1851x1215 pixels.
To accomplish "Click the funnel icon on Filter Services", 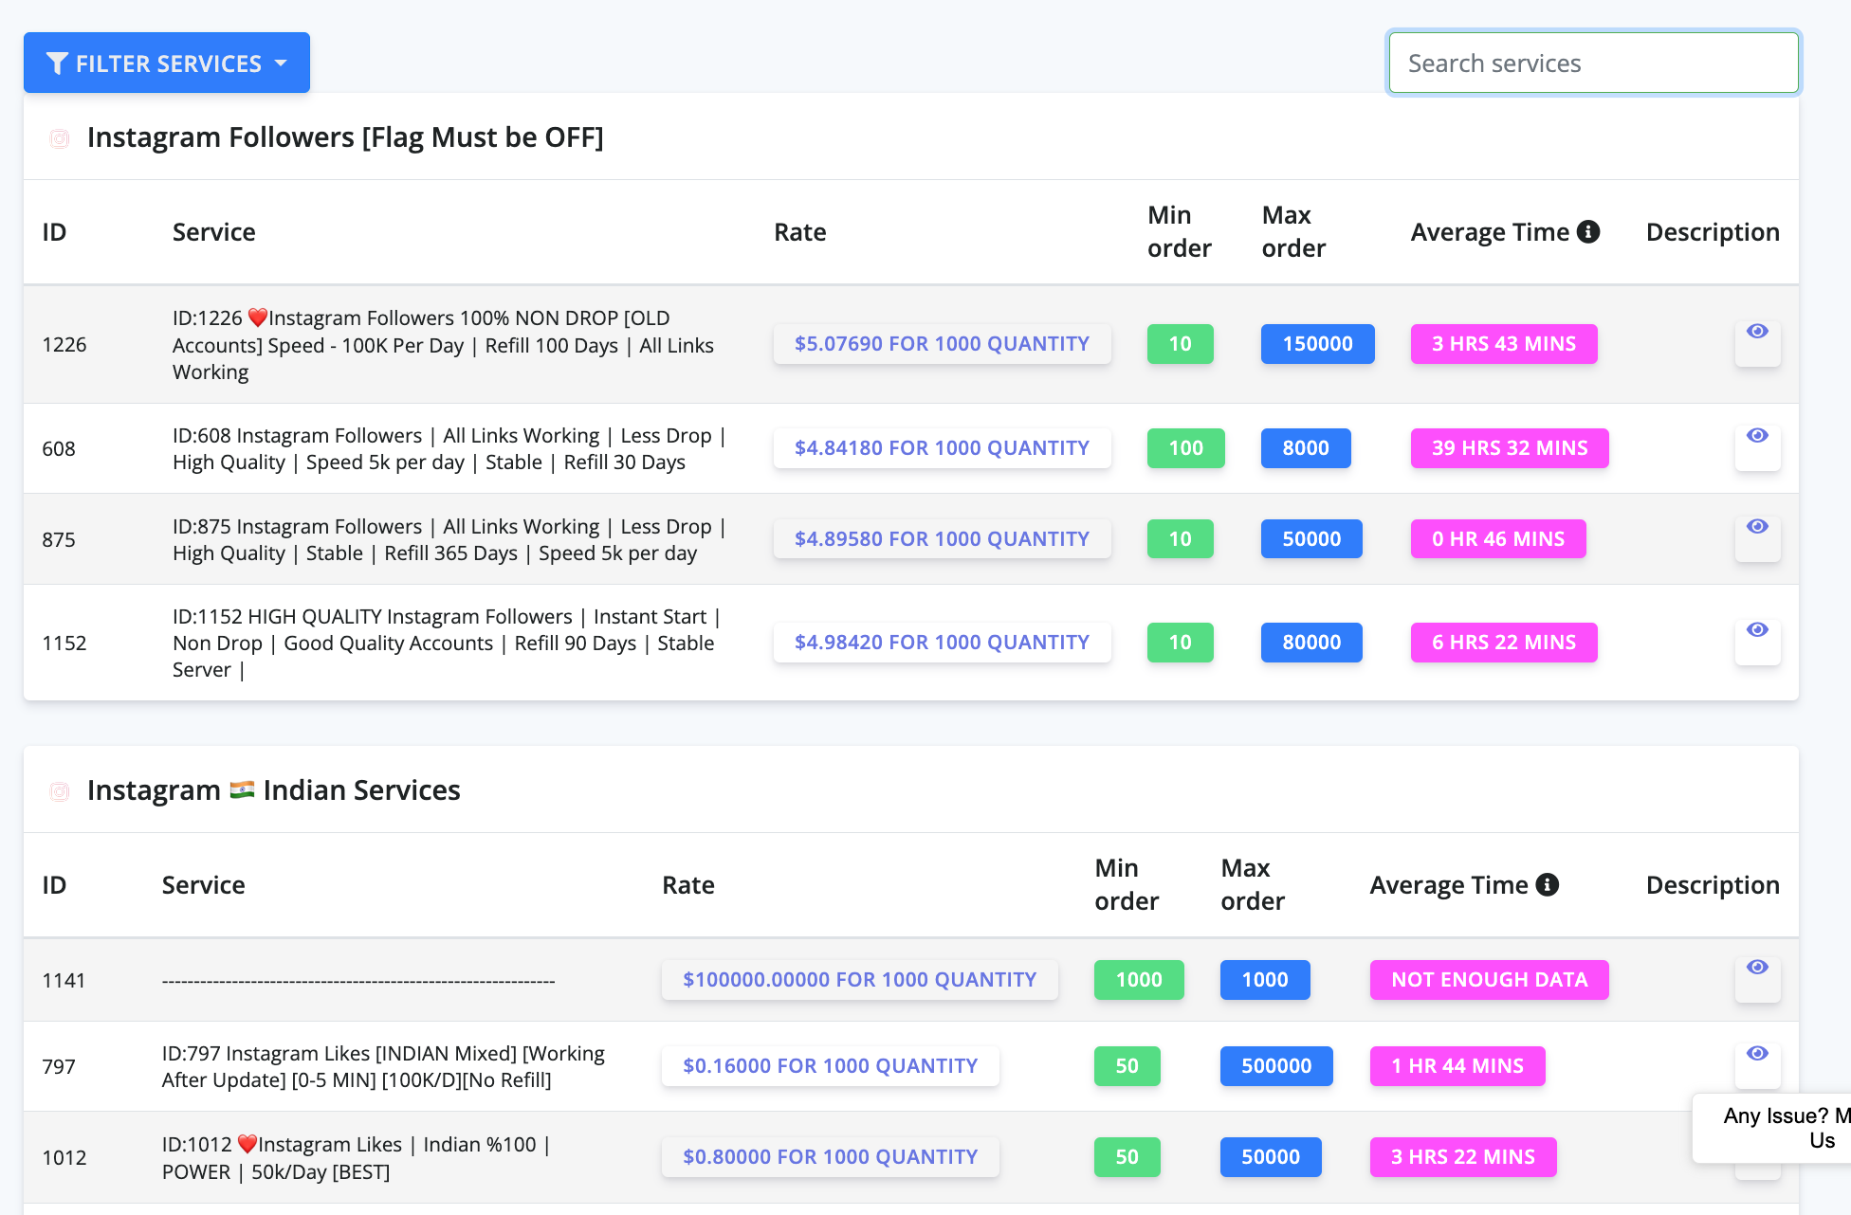I will point(57,63).
